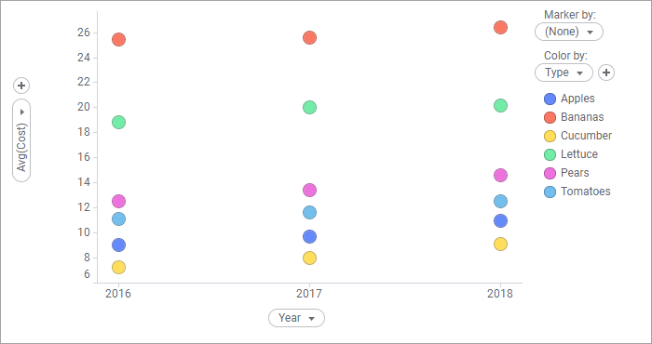Viewport: 652px width, 344px height.
Task: Click the Bananas color swatch in legend
Action: pos(550,117)
